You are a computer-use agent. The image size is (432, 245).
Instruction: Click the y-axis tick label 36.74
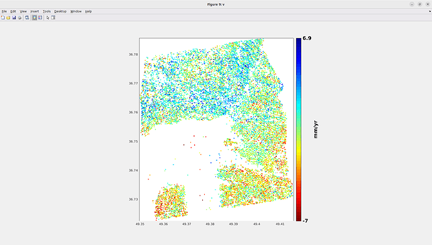coord(133,171)
